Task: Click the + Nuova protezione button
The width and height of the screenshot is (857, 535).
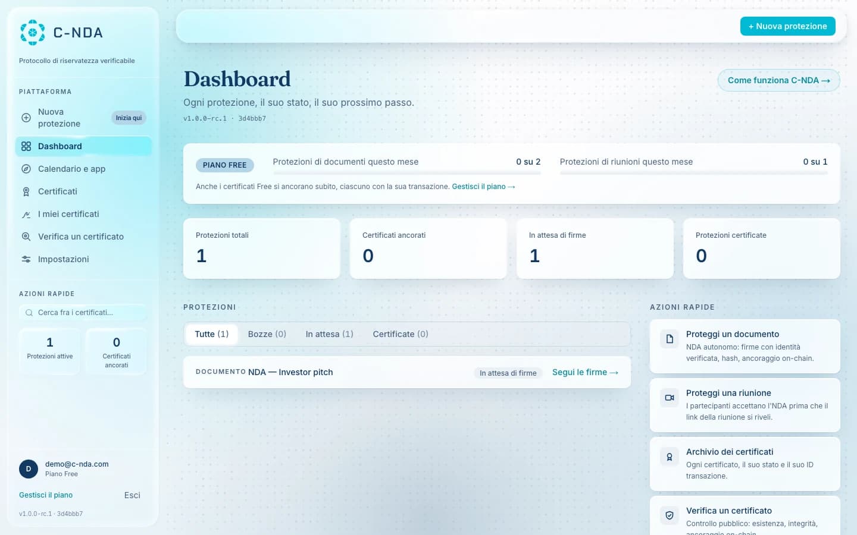Action: [787, 26]
